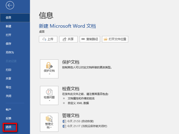Open the 另存为 page

[x=15, y=52]
